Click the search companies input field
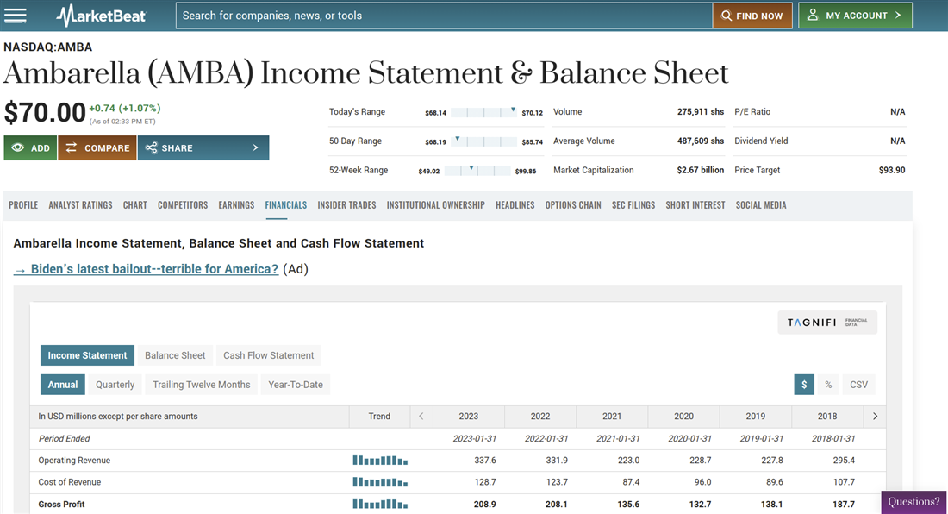The height and width of the screenshot is (514, 948). (444, 16)
